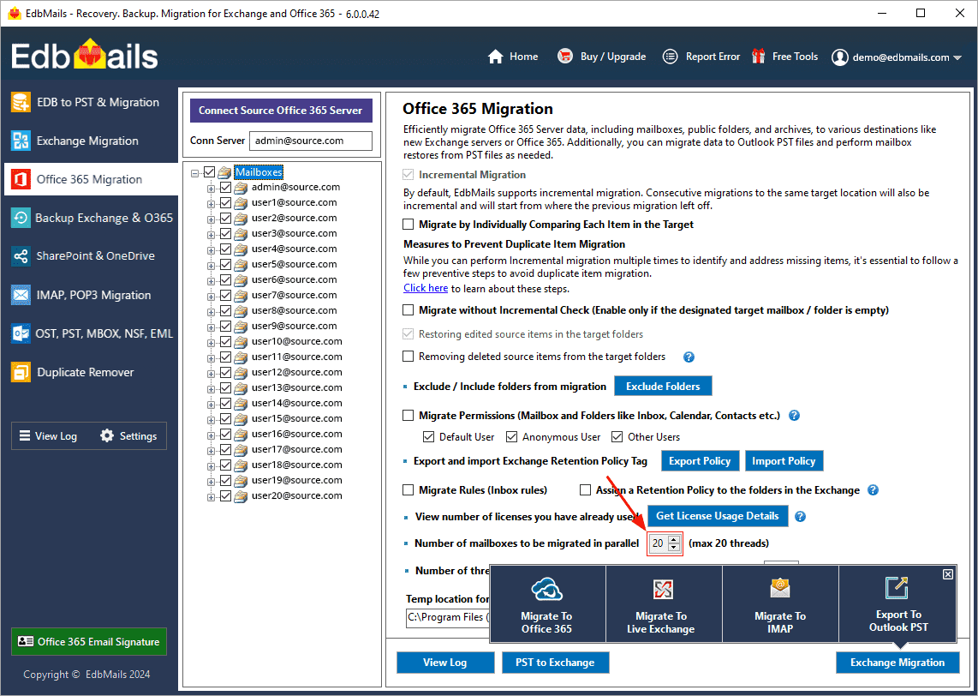Open the Exclude Folders dialog

point(662,386)
